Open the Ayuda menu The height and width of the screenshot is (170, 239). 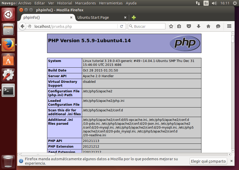[x=131, y=3]
